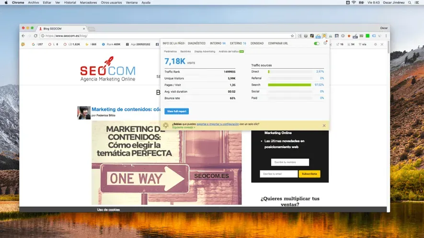Click the Siguiente consejo link
The image size is (424, 238).
click(183, 128)
